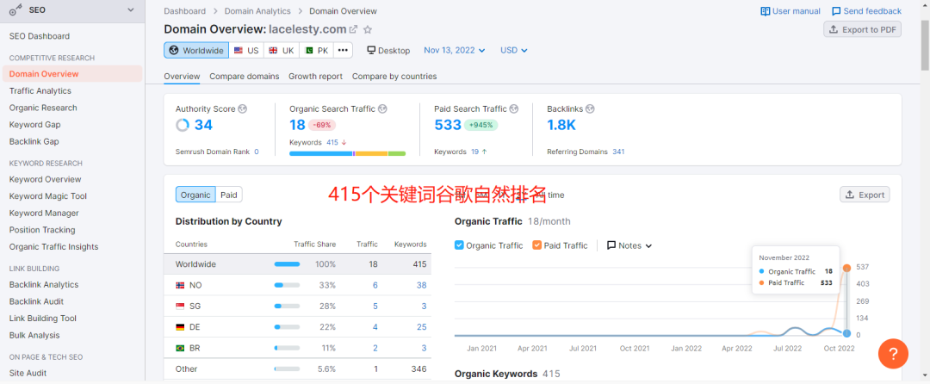This screenshot has height=384, width=930.
Task: Open SEO Dashboard in the sidebar
Action: tap(39, 36)
